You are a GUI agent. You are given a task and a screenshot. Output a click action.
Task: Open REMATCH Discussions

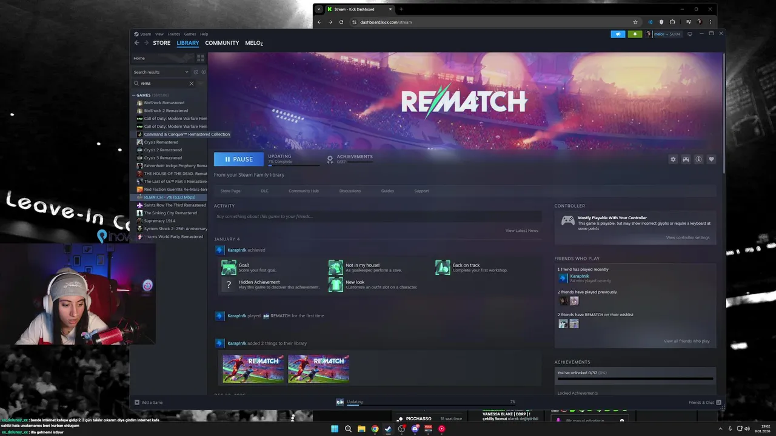350,191
